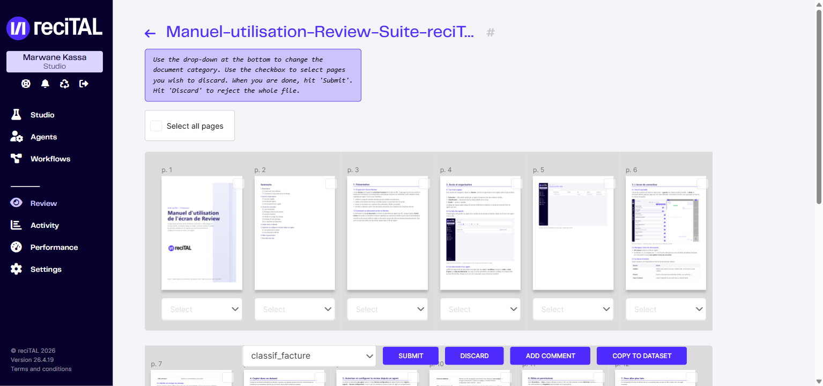The height and width of the screenshot is (386, 823).
Task: Open Studio via the flask icon
Action: pos(16,115)
